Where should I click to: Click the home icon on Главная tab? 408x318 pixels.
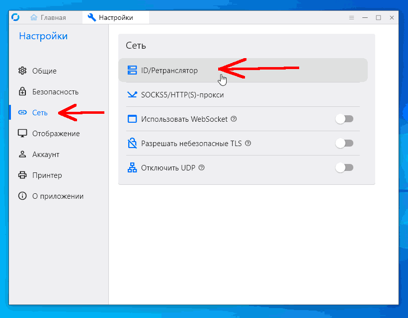click(x=34, y=17)
